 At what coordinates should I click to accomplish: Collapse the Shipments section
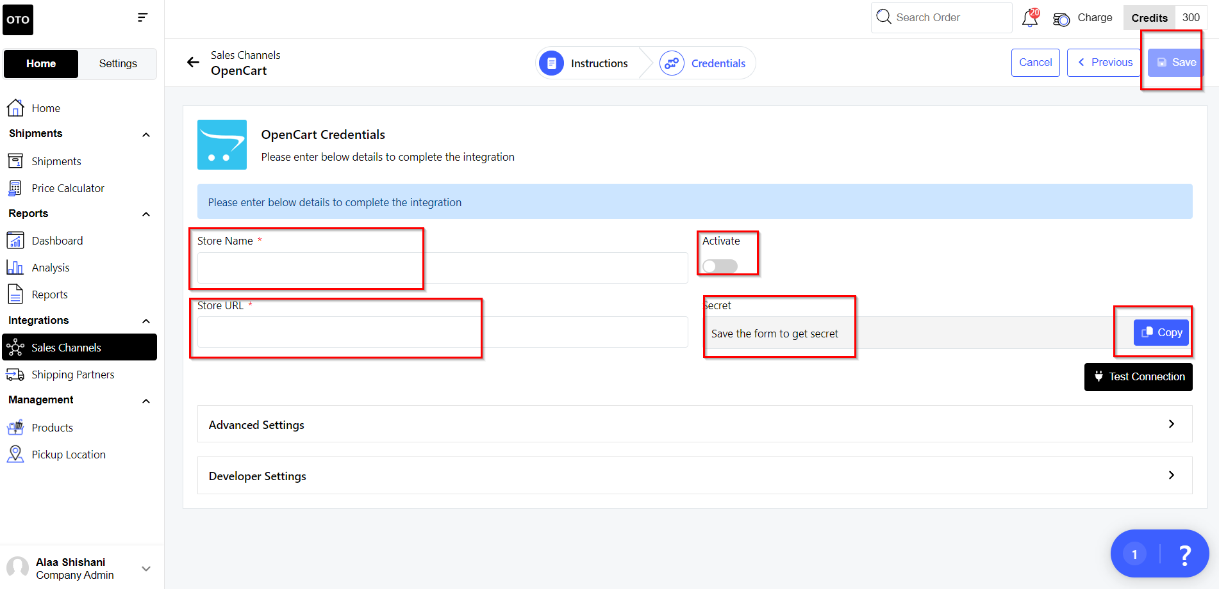(x=146, y=134)
